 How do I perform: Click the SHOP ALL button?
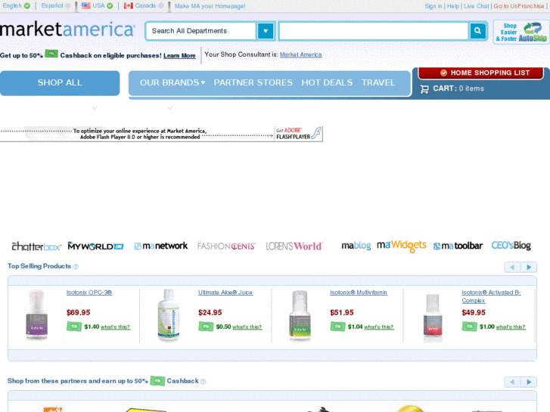[60, 83]
